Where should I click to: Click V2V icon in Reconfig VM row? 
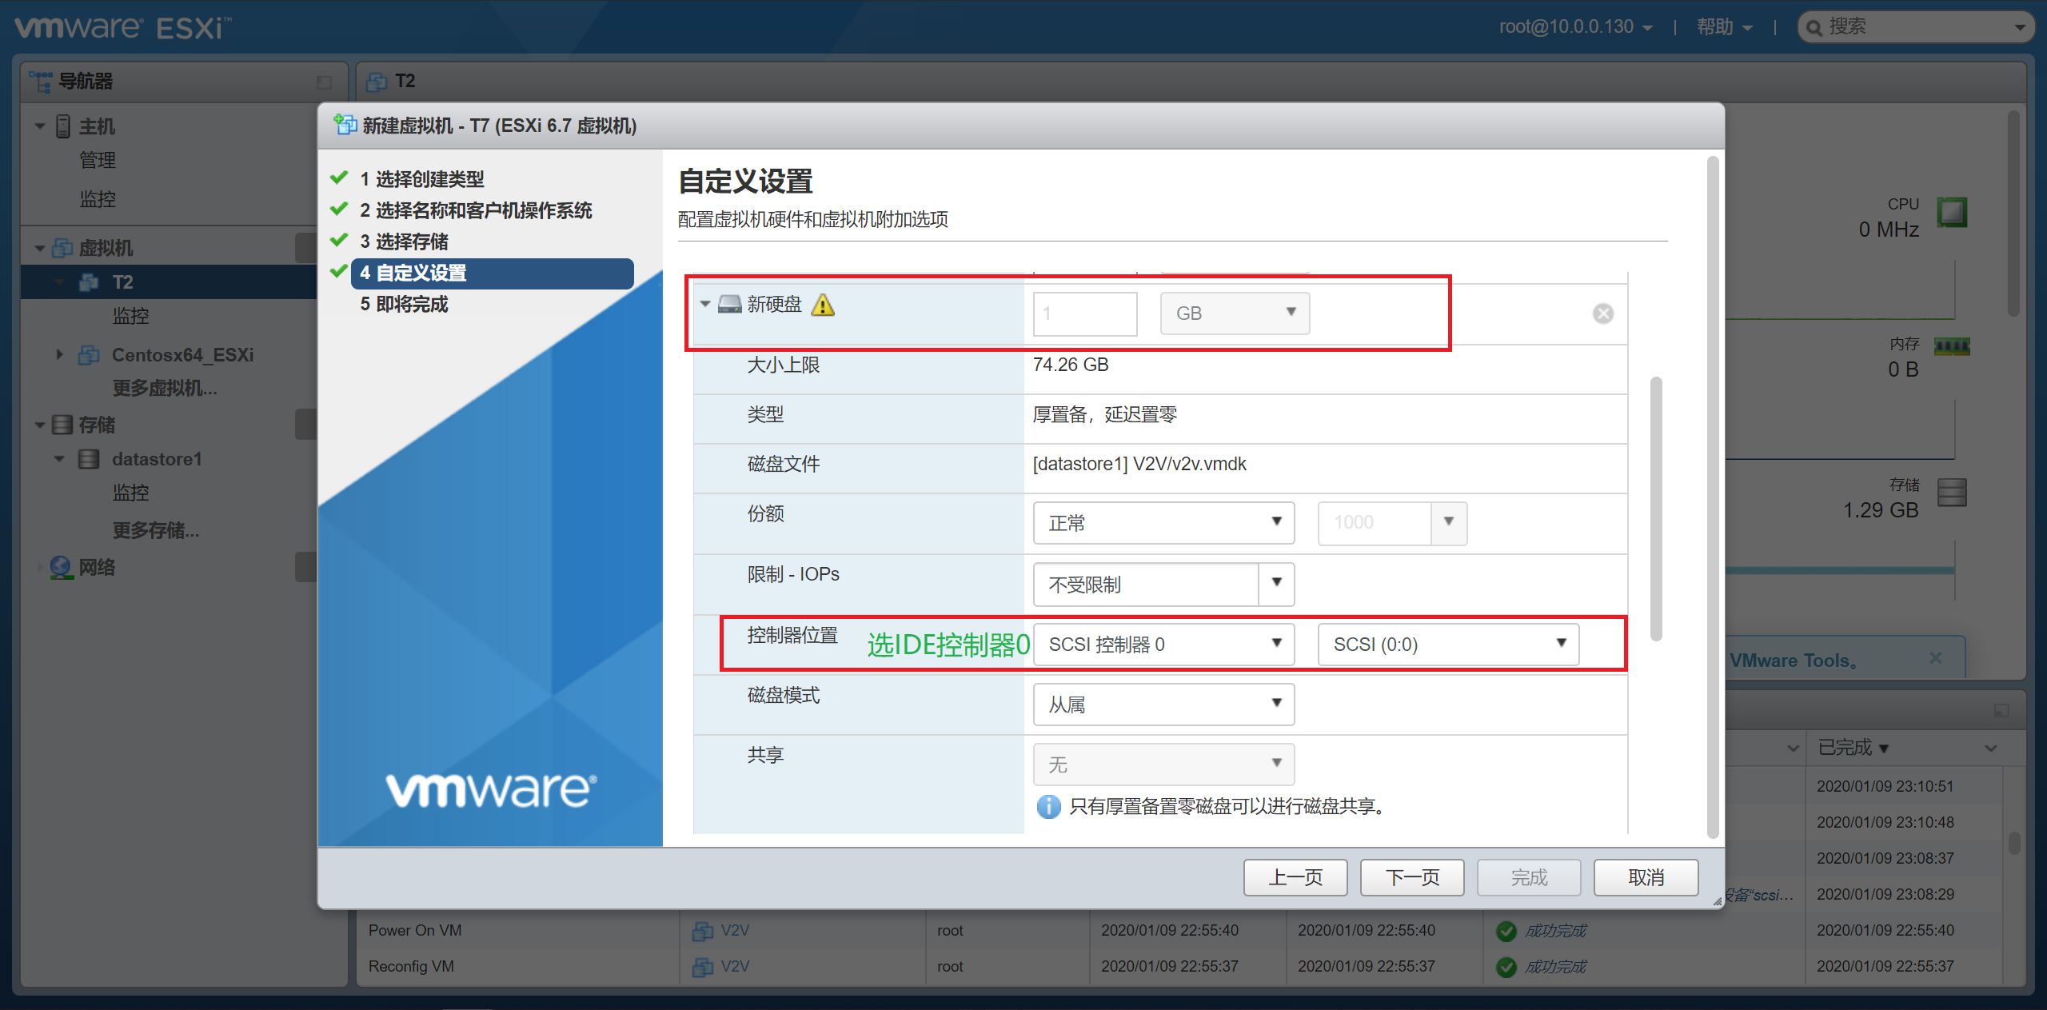click(x=703, y=966)
